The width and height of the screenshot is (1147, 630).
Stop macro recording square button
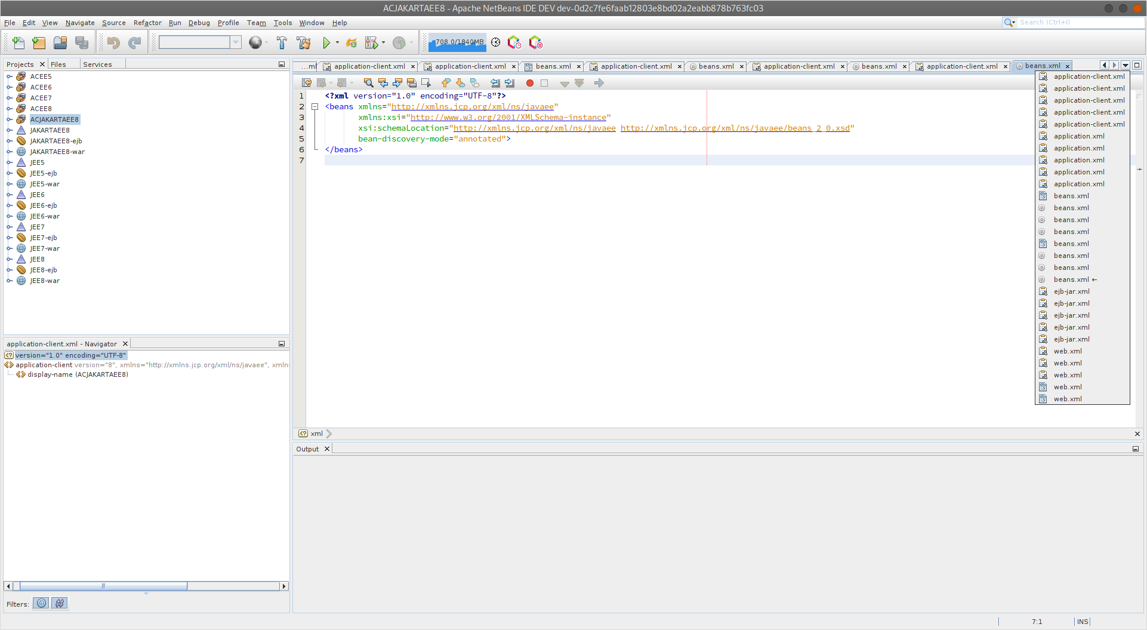click(544, 83)
